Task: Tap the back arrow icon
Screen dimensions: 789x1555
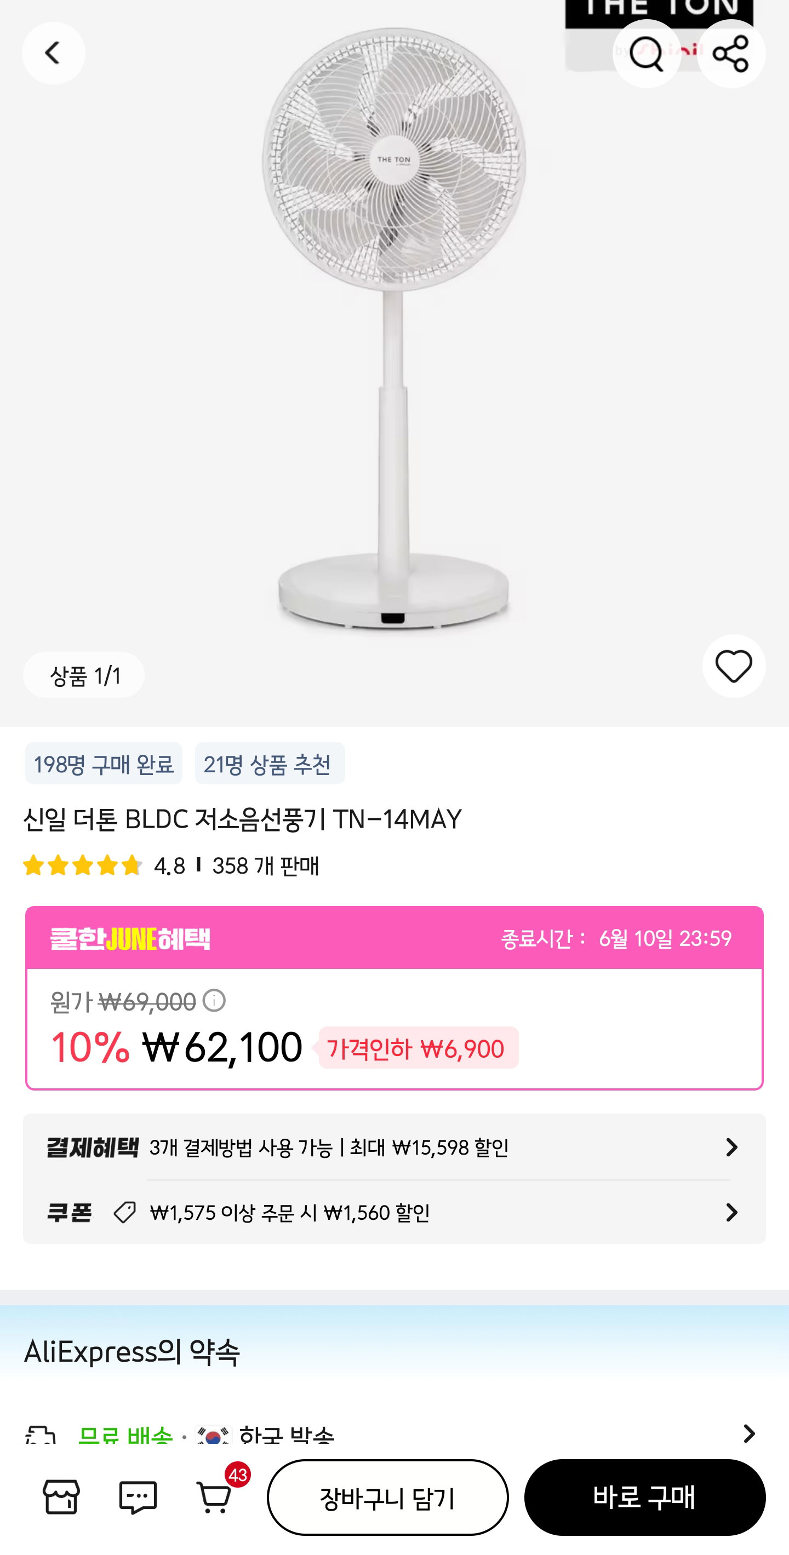Action: tap(53, 53)
